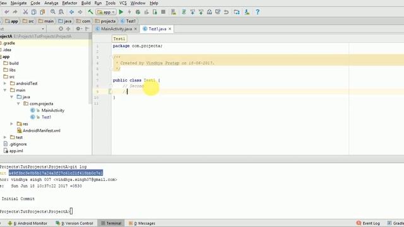
Task: Click the Stop square icon
Action: pos(163,12)
